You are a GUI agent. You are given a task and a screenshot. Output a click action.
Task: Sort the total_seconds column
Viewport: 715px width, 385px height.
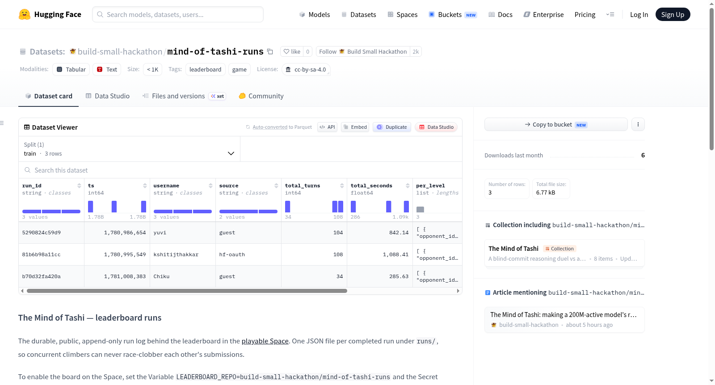click(408, 186)
